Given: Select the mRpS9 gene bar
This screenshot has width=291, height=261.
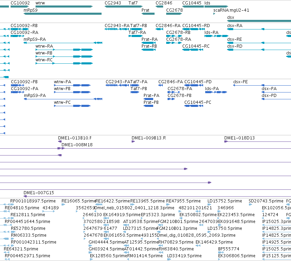Looking at the screenshot, I should pyautogui.click(x=63, y=14).
